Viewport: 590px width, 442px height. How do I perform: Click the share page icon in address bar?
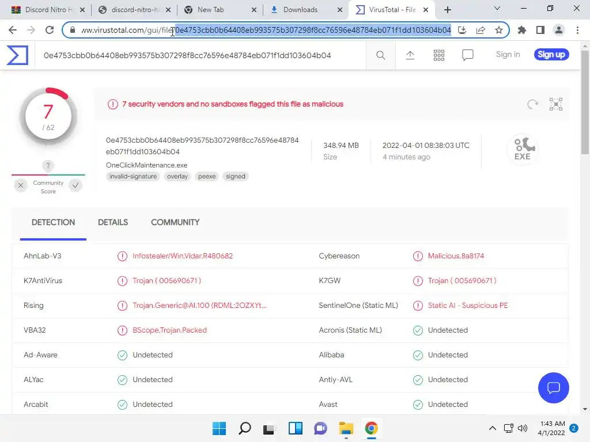481,30
